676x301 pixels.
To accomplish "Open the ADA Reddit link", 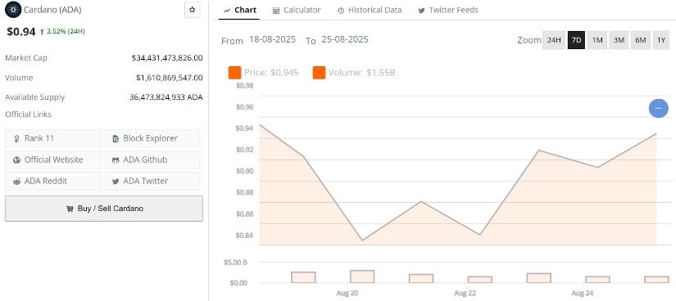I will point(53,182).
